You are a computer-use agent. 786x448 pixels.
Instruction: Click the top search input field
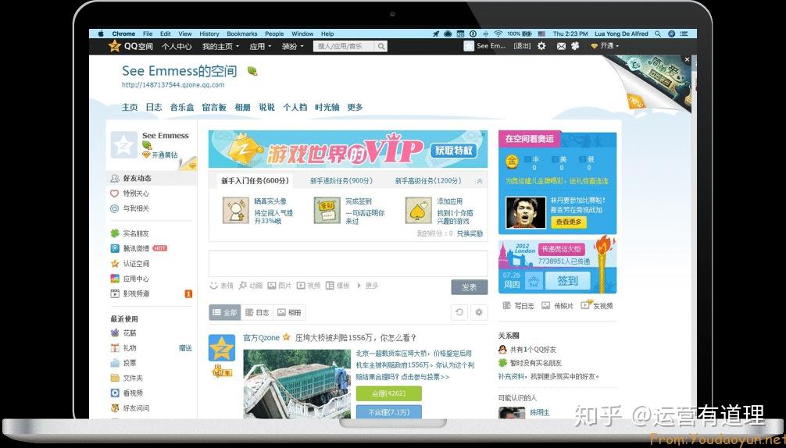pos(345,46)
